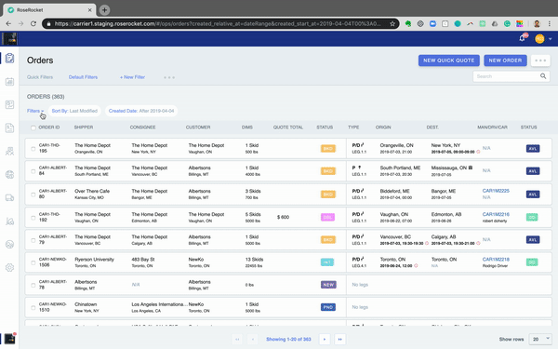Jump to last page of orders
Viewport: 558px width, 349px height.
339,339
